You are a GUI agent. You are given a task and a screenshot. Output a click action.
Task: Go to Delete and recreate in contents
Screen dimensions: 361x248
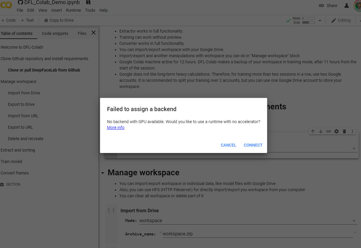click(25, 139)
